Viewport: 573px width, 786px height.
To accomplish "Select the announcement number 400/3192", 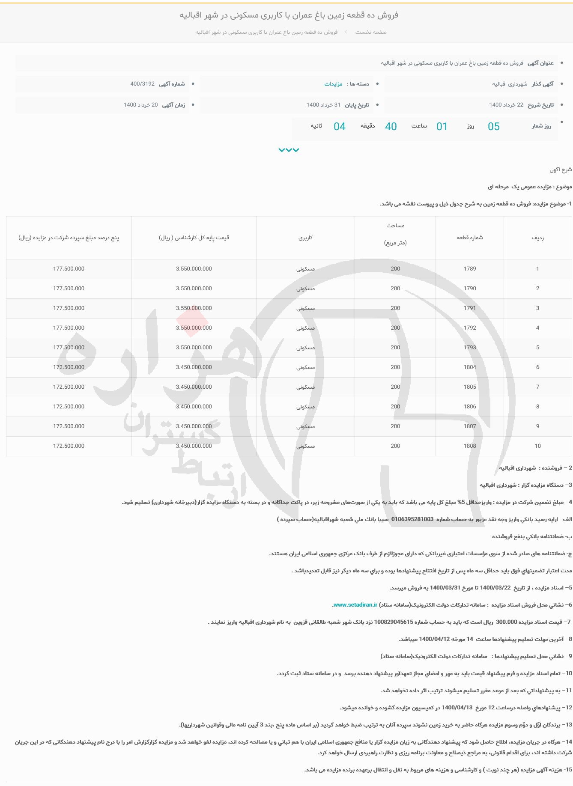I will [143, 84].
